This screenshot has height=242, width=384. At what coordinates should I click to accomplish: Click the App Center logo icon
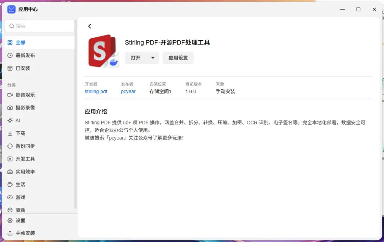pyautogui.click(x=11, y=9)
